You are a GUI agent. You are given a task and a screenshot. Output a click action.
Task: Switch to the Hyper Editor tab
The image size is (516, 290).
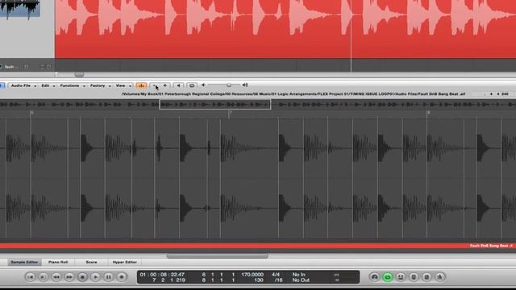point(124,262)
